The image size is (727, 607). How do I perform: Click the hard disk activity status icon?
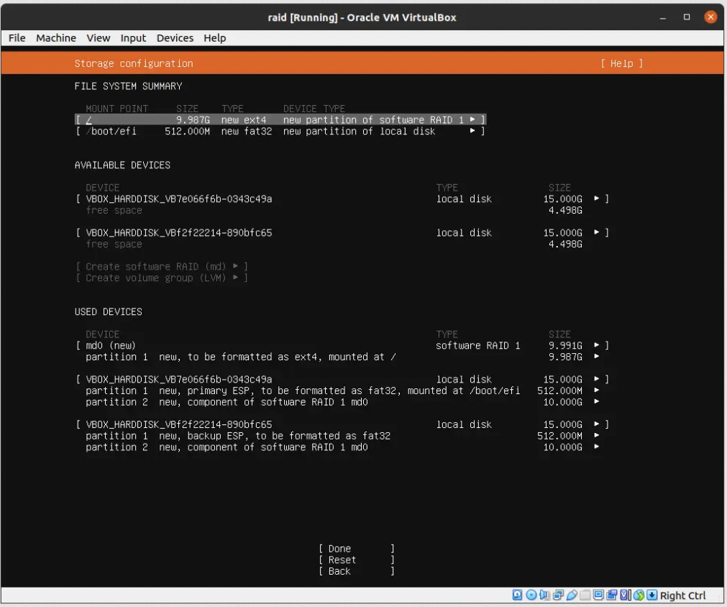518,595
